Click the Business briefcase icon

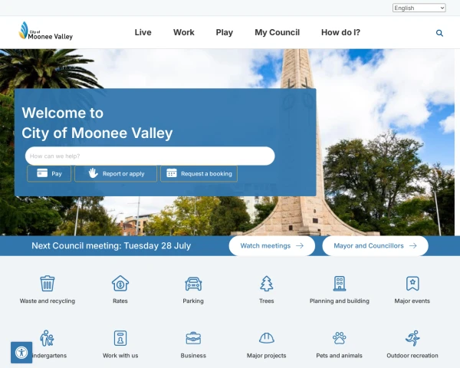[193, 338]
